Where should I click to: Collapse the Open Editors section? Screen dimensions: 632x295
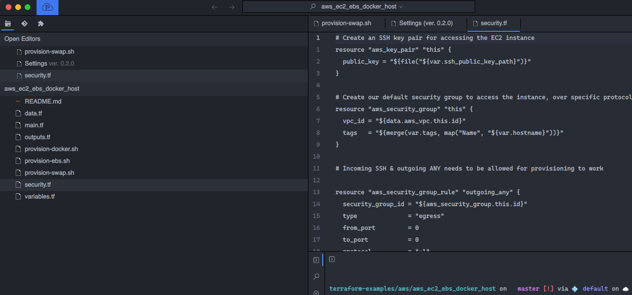(x=22, y=39)
